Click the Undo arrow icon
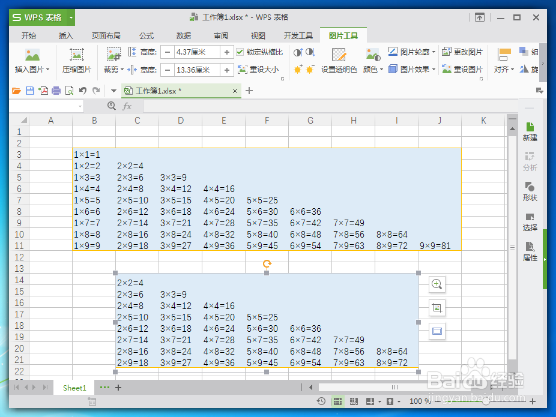This screenshot has width=556, height=417. pyautogui.click(x=83, y=91)
